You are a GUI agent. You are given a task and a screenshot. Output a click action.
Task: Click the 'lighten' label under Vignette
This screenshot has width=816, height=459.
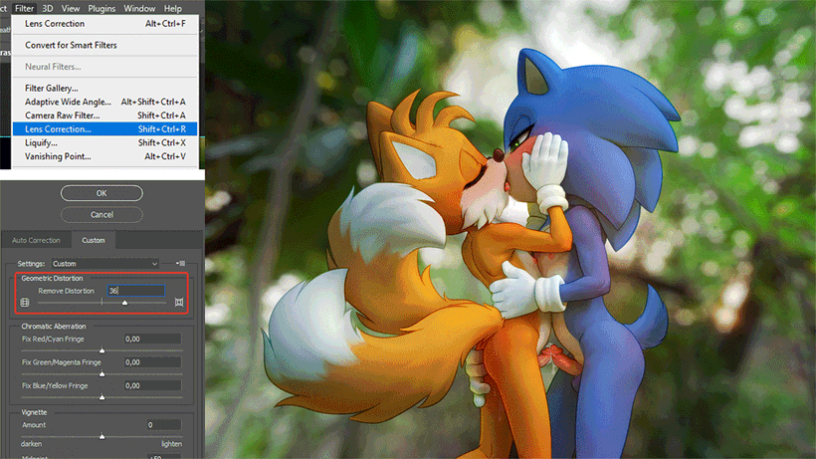[x=171, y=444]
